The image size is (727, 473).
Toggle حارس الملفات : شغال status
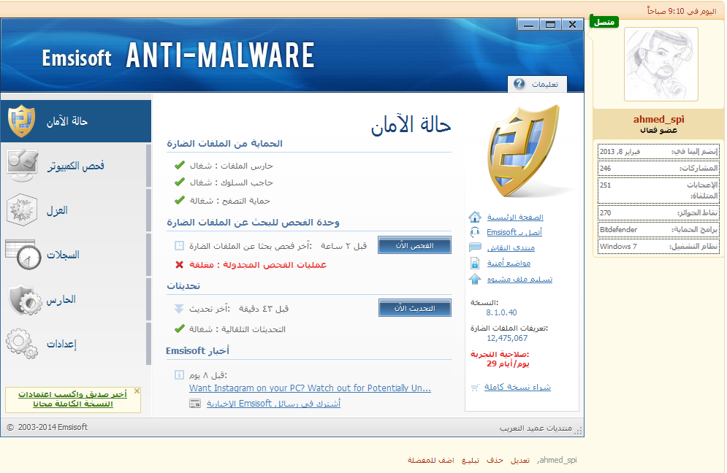[232, 166]
